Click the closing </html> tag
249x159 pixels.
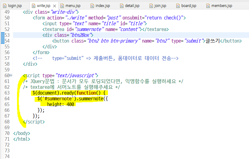[x=22, y=139]
